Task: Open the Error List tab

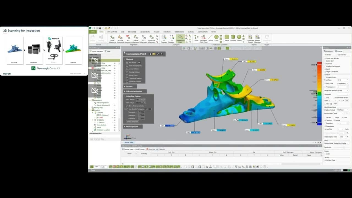Action: [150, 149]
